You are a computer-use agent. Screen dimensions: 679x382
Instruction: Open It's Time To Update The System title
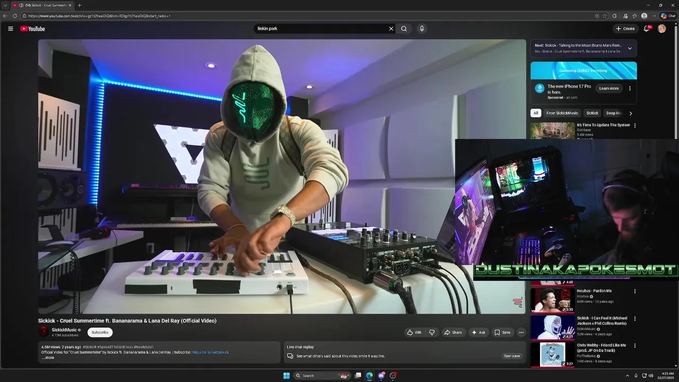604,125
